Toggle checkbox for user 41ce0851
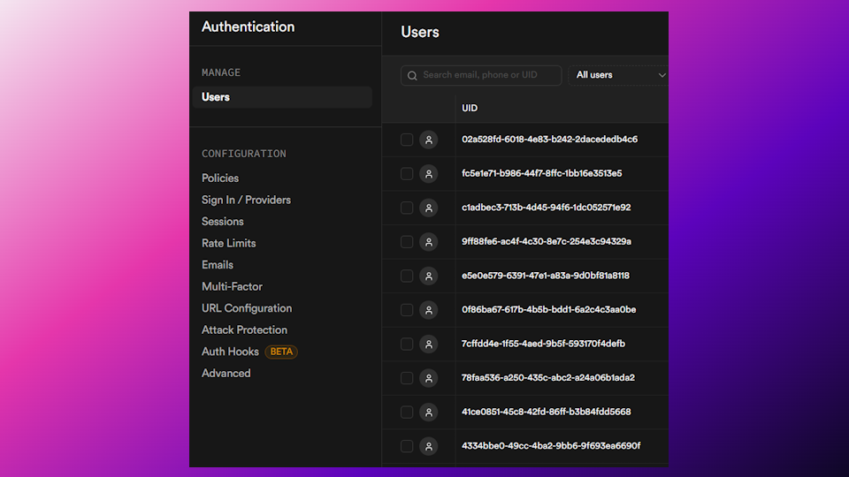 pyautogui.click(x=407, y=413)
